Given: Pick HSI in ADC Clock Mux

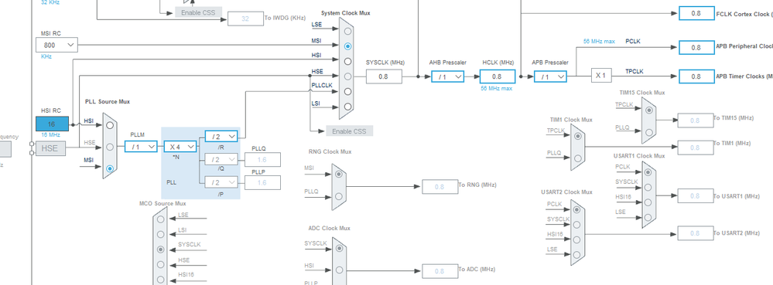Looking at the screenshot, I should [x=339, y=270].
